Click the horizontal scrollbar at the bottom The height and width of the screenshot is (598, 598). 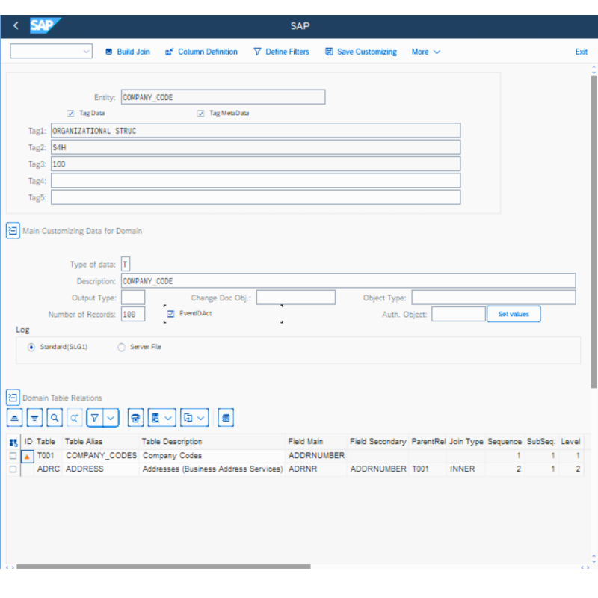(x=163, y=567)
